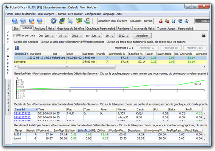Switch to the Analyse de Mains tab
The width and height of the screenshot is (215, 151).
(x=144, y=28)
